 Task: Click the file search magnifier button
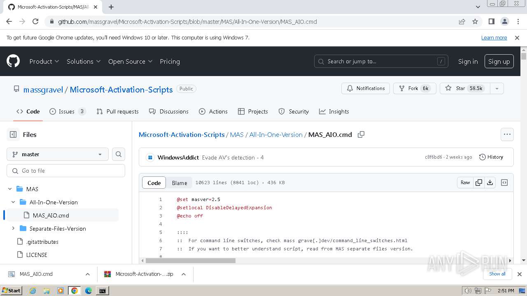pyautogui.click(x=119, y=154)
